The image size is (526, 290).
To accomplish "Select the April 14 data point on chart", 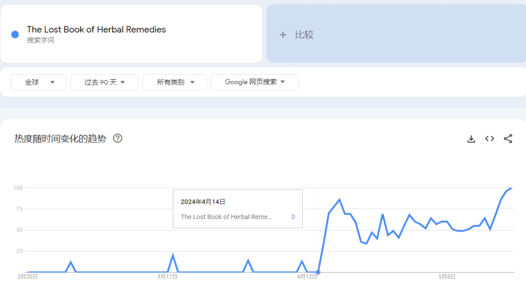I will tap(318, 272).
